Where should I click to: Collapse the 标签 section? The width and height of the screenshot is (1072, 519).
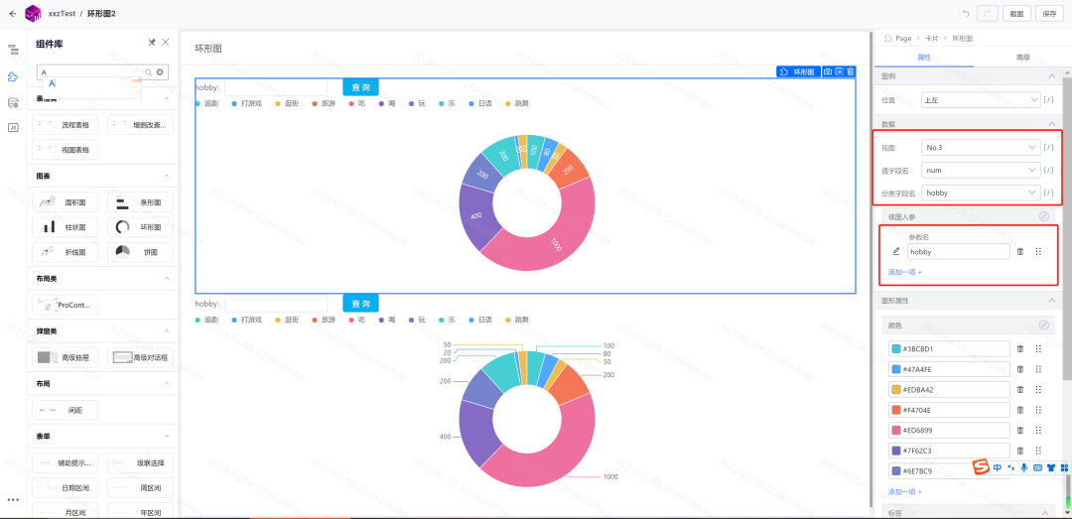point(1045,513)
